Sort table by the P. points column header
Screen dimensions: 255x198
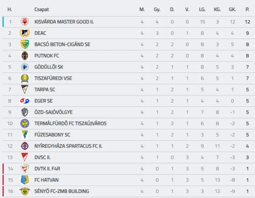[247, 9]
